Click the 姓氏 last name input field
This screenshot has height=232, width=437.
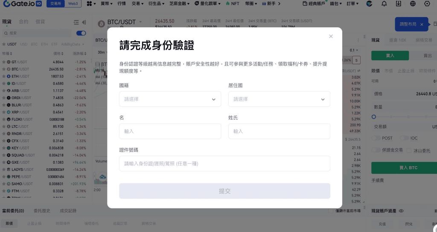point(279,131)
